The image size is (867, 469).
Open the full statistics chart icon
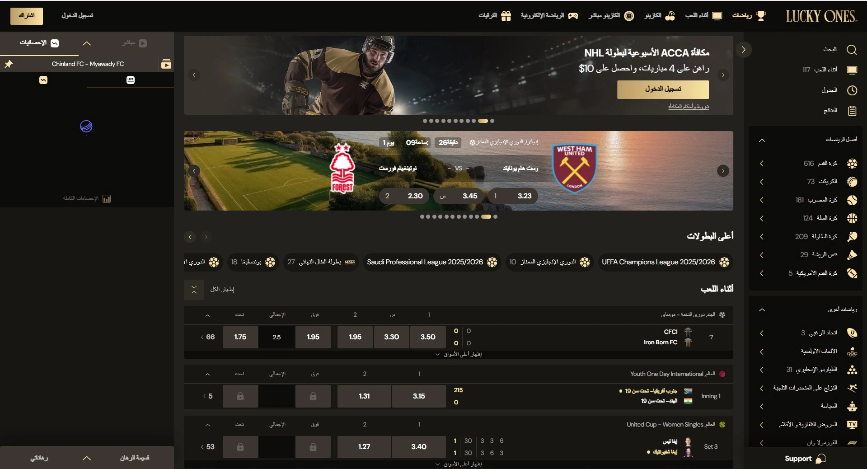coord(107,199)
